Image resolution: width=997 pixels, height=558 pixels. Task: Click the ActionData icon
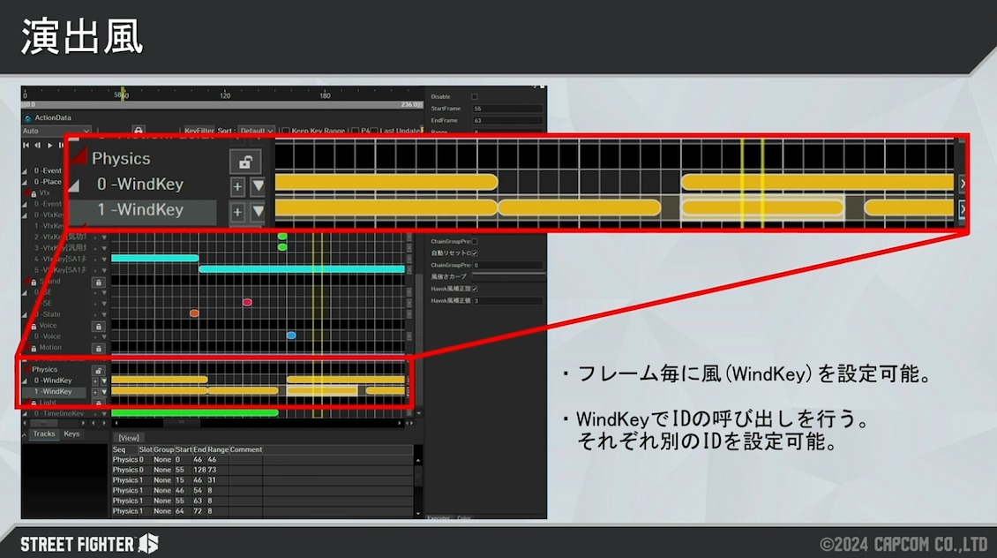tap(27, 118)
